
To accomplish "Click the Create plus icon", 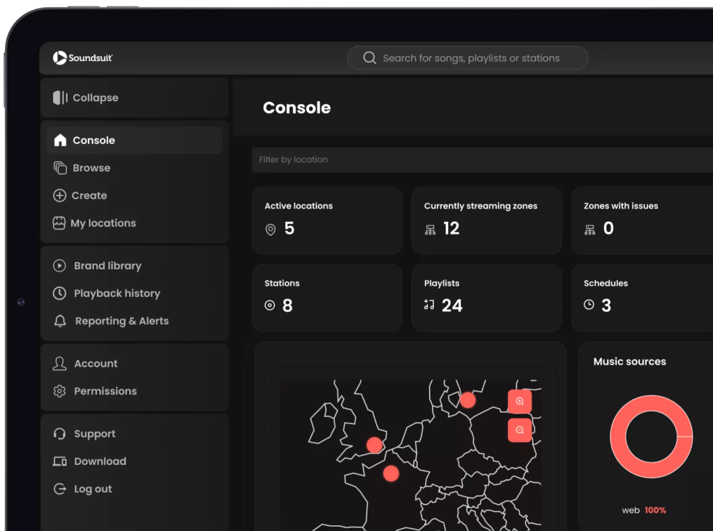I will (59, 195).
